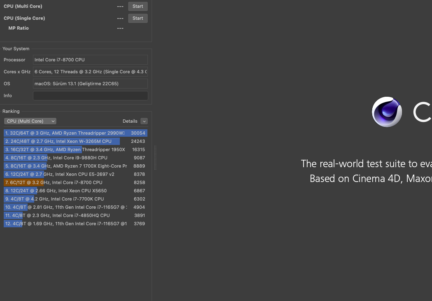Select the Xeon E5-2697 v2 row
Image resolution: width=432 pixels, height=301 pixels.
pyautogui.click(x=75, y=174)
